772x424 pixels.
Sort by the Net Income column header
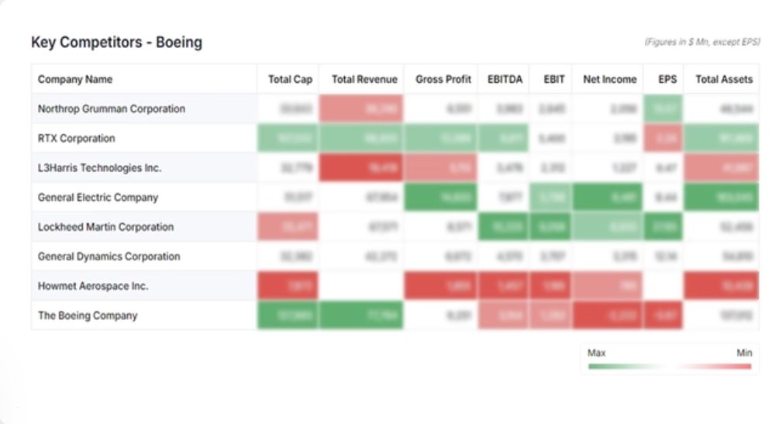pyautogui.click(x=609, y=79)
